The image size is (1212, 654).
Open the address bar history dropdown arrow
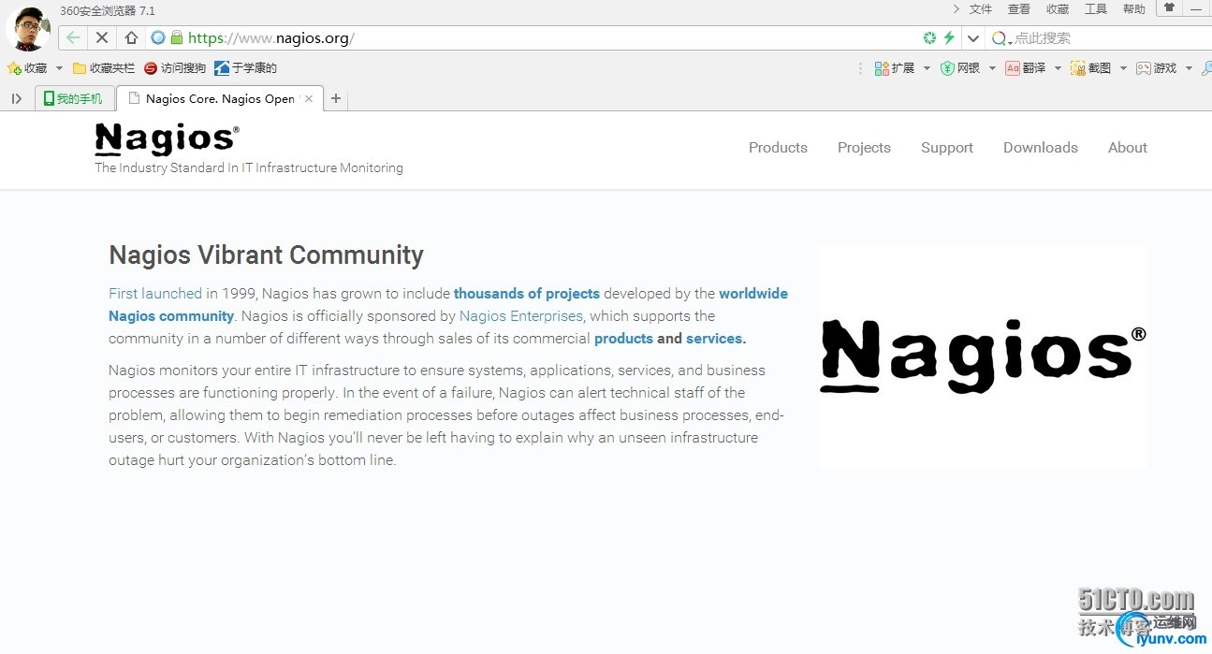973,38
